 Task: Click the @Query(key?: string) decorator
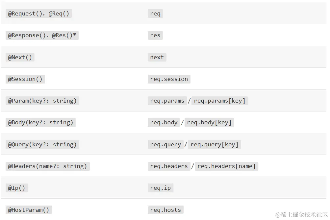pyautogui.click(x=42, y=144)
